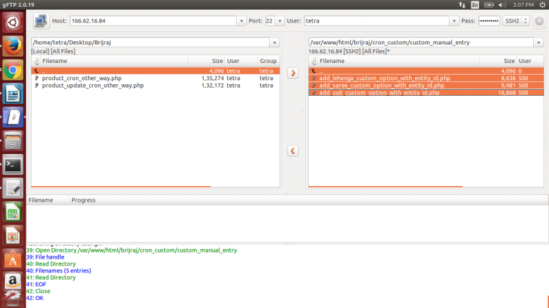Open LibreOffice Calc from the dock
549x308 pixels.
13,212
